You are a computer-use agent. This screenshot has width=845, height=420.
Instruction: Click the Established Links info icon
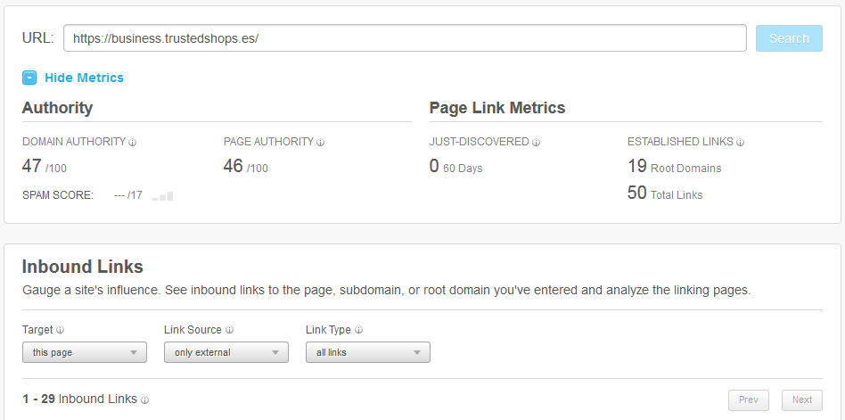[741, 143]
